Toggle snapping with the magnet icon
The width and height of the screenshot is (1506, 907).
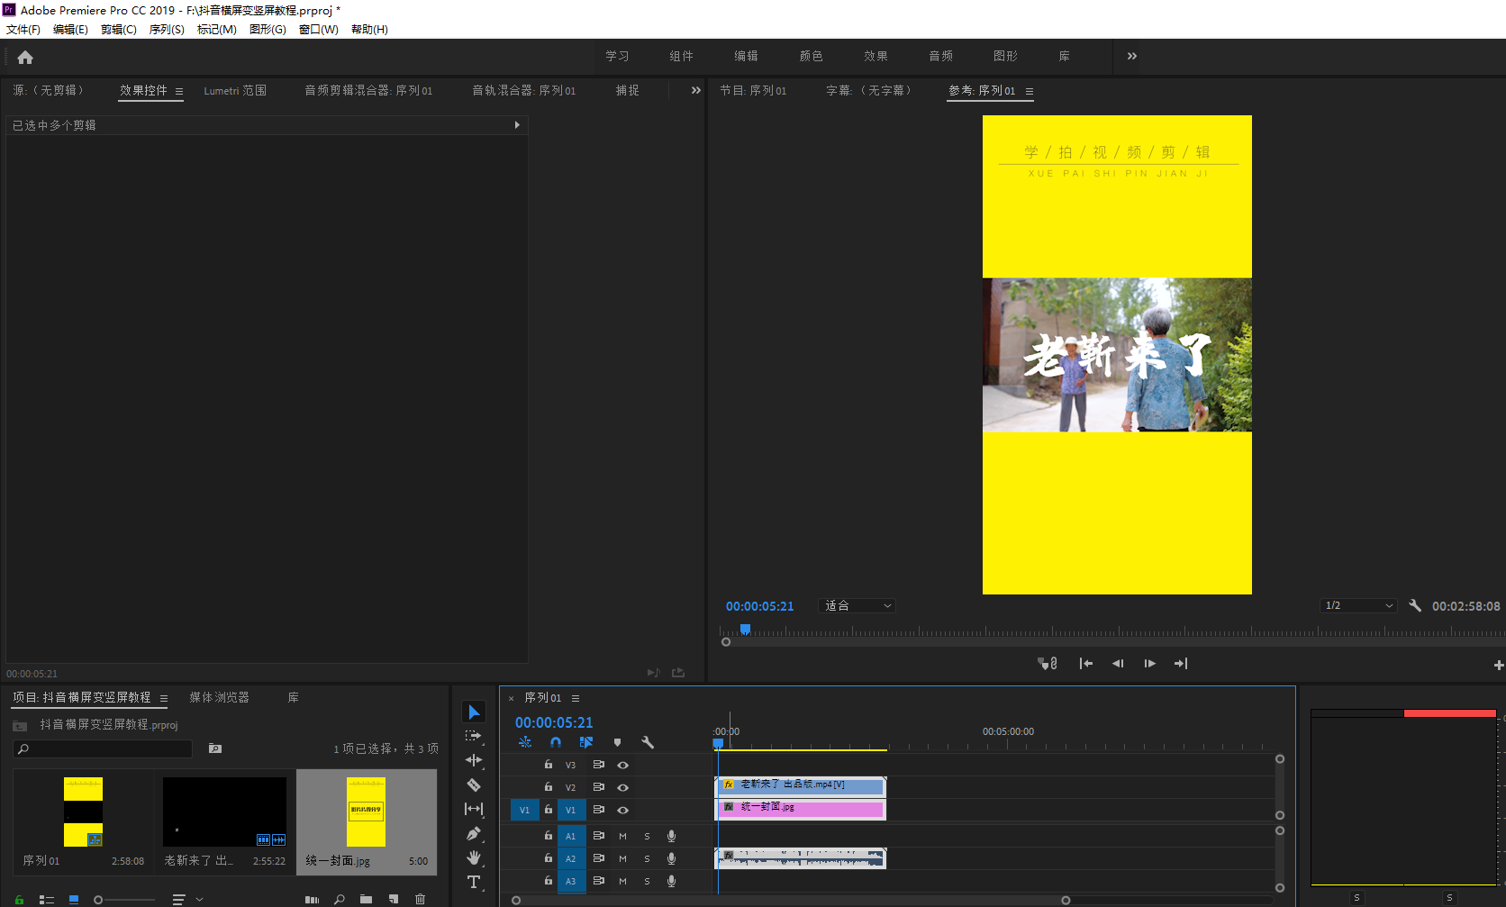point(556,742)
